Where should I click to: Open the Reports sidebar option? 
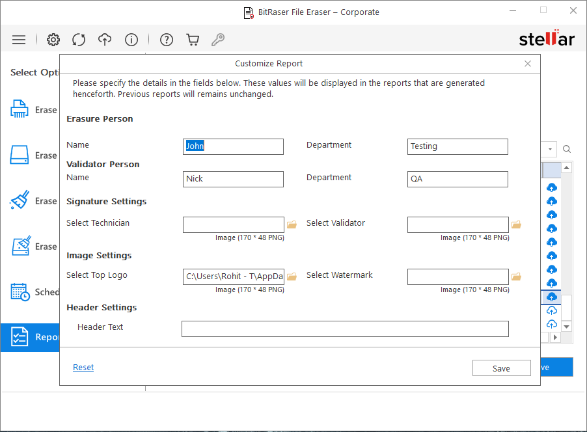pyautogui.click(x=30, y=337)
